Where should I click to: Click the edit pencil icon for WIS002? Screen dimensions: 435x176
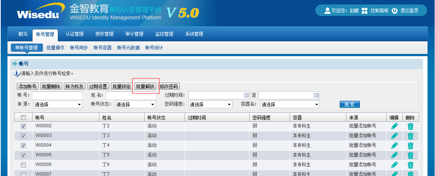click(x=394, y=126)
